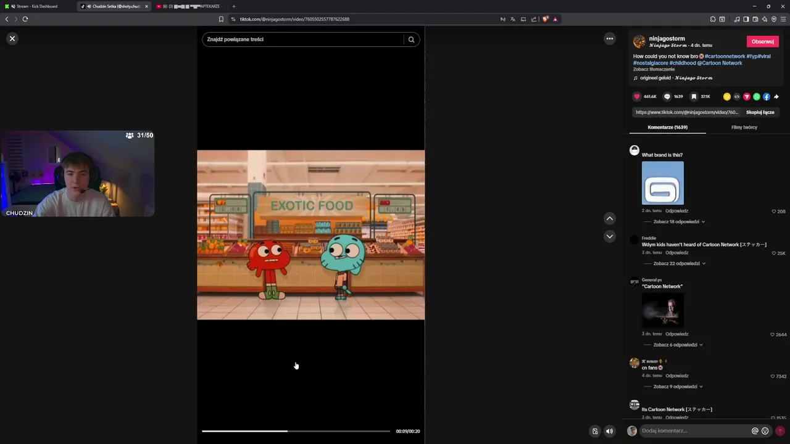Click the browser address bar URL

pyautogui.click(x=294, y=19)
